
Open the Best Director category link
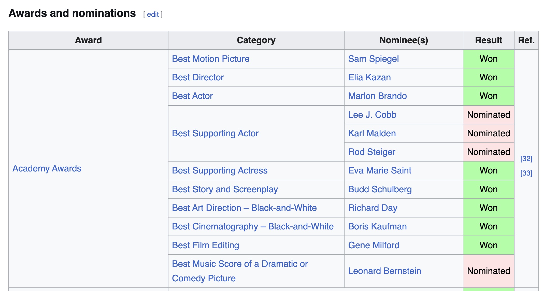[198, 77]
